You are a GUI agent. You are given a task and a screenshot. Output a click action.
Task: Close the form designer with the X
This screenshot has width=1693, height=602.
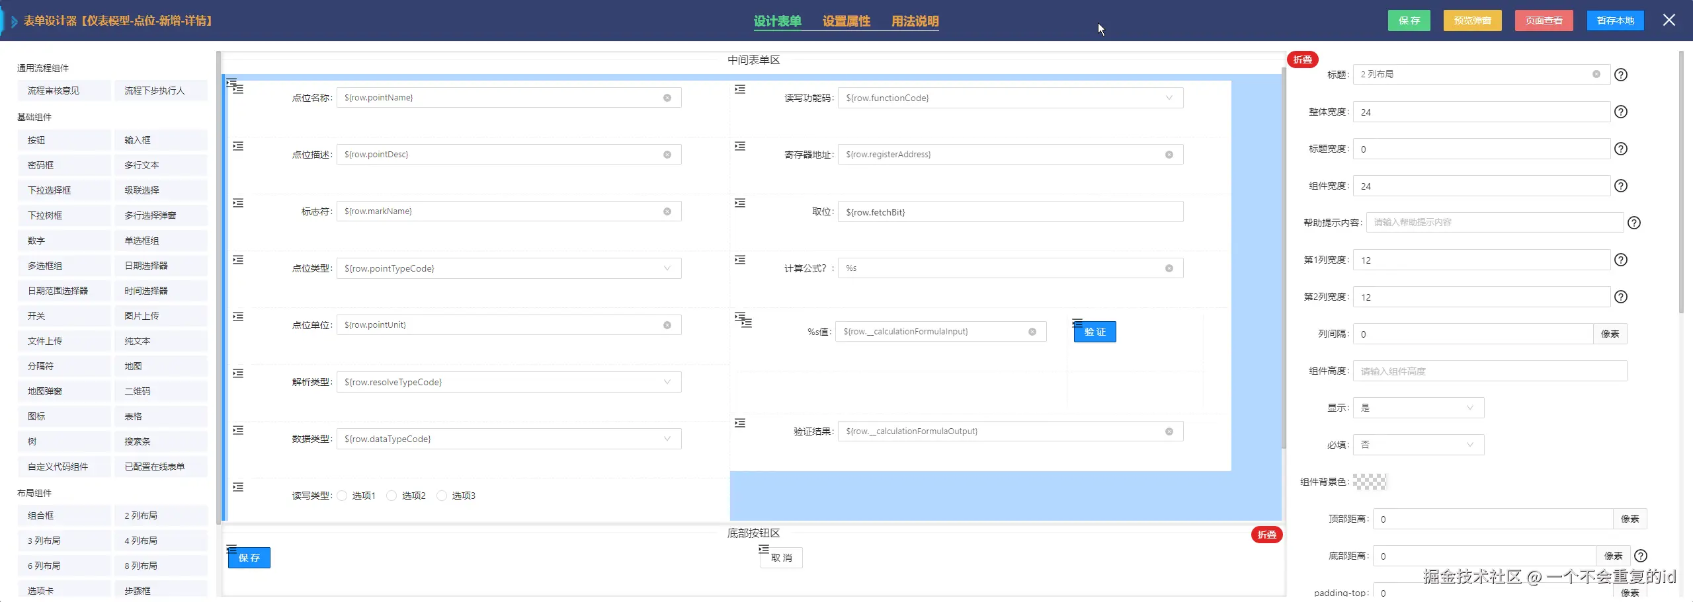click(x=1669, y=20)
